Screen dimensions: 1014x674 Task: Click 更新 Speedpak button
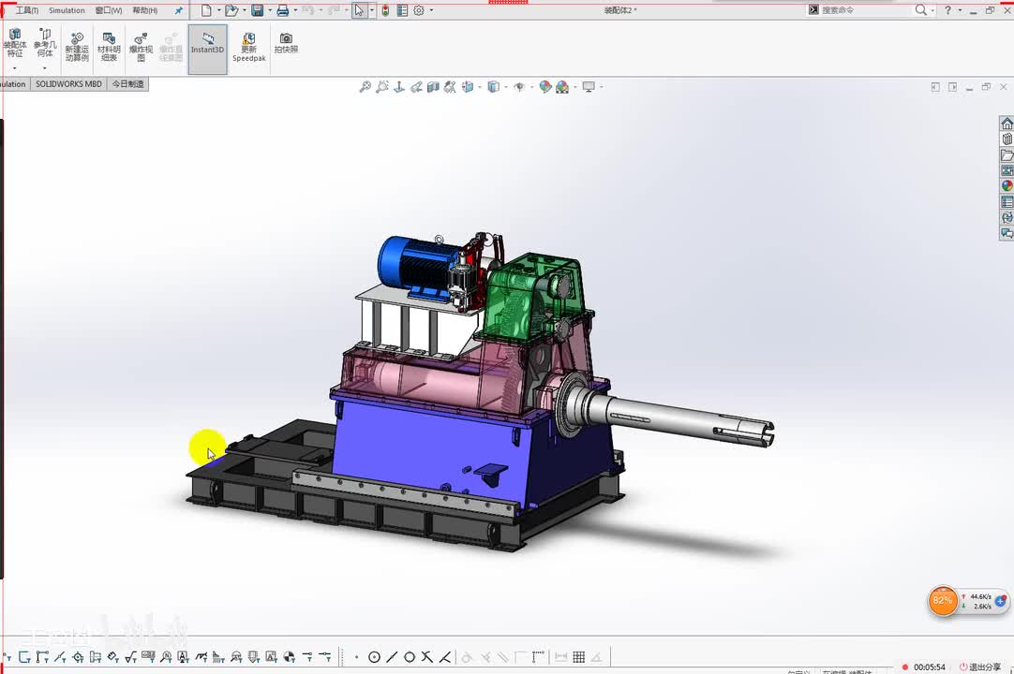tap(249, 48)
